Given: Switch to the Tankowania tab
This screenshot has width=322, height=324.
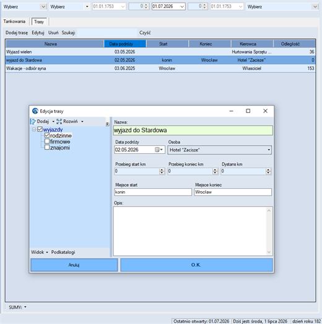Looking at the screenshot, I should coord(14,21).
